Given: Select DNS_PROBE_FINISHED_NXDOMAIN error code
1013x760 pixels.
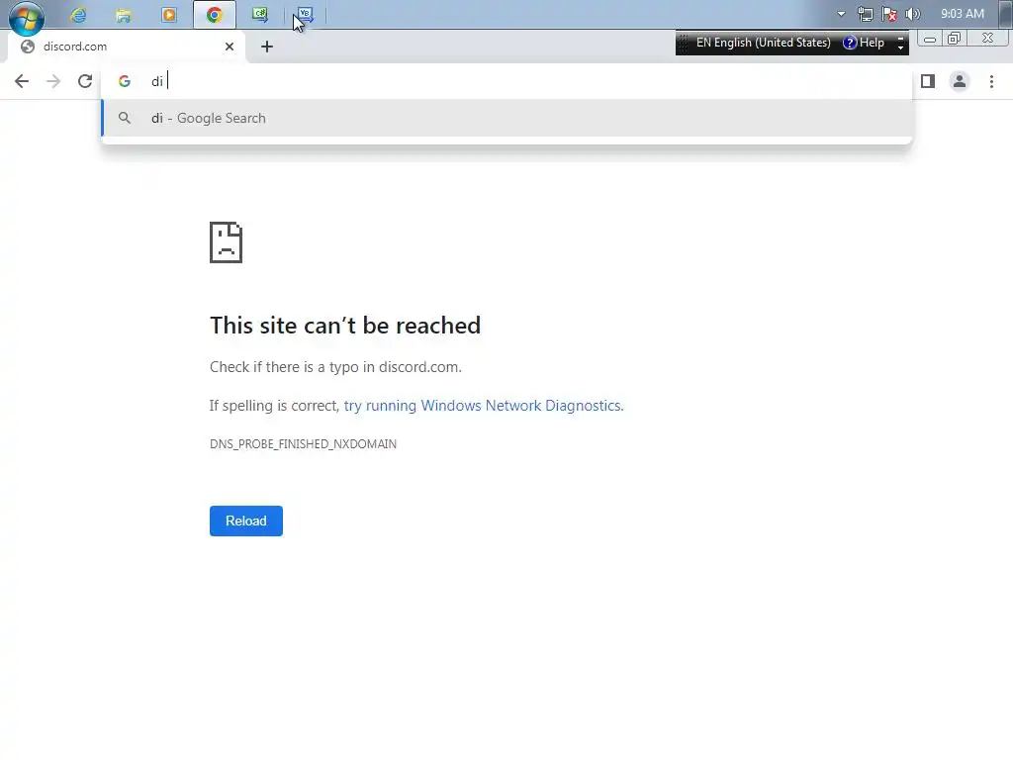Looking at the screenshot, I should coord(303,444).
